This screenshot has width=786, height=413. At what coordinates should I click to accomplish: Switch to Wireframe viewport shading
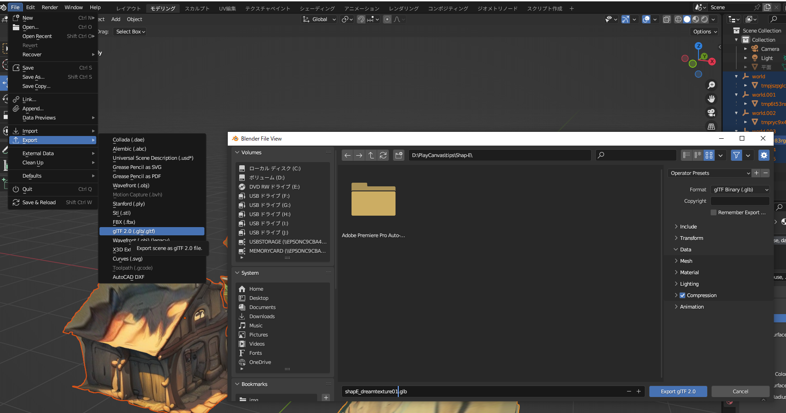pyautogui.click(x=678, y=19)
